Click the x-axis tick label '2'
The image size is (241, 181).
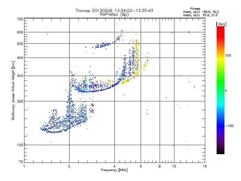pyautogui.click(x=69, y=166)
